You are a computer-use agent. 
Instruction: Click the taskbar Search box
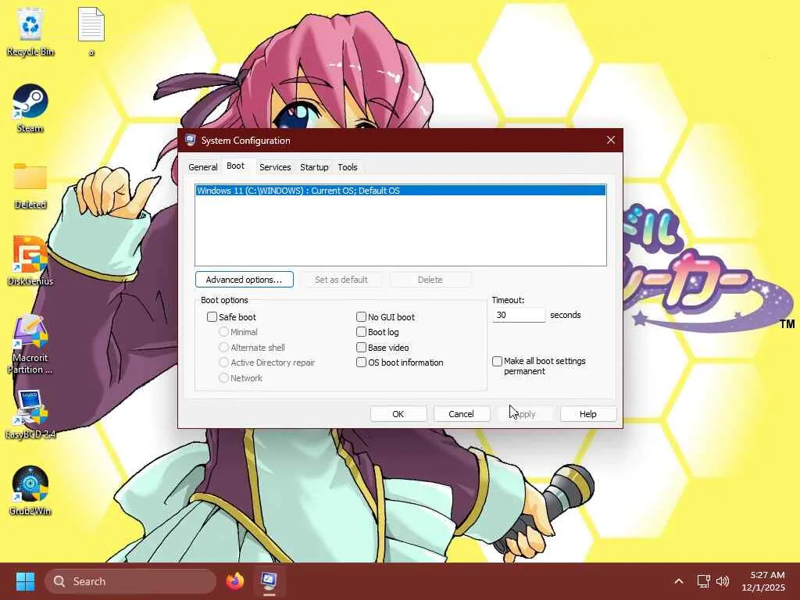coord(130,581)
